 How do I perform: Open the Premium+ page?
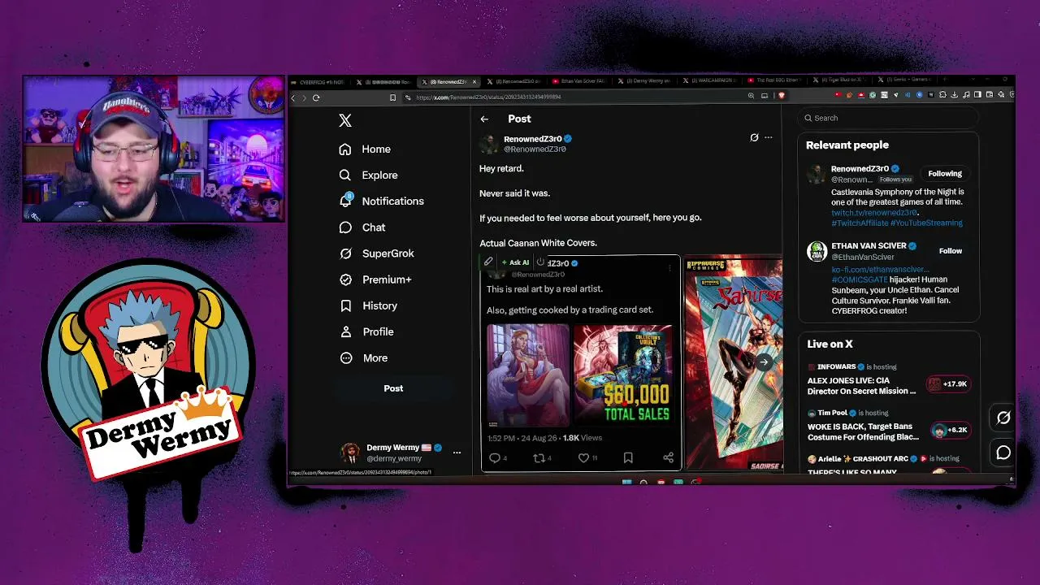[x=375, y=279]
